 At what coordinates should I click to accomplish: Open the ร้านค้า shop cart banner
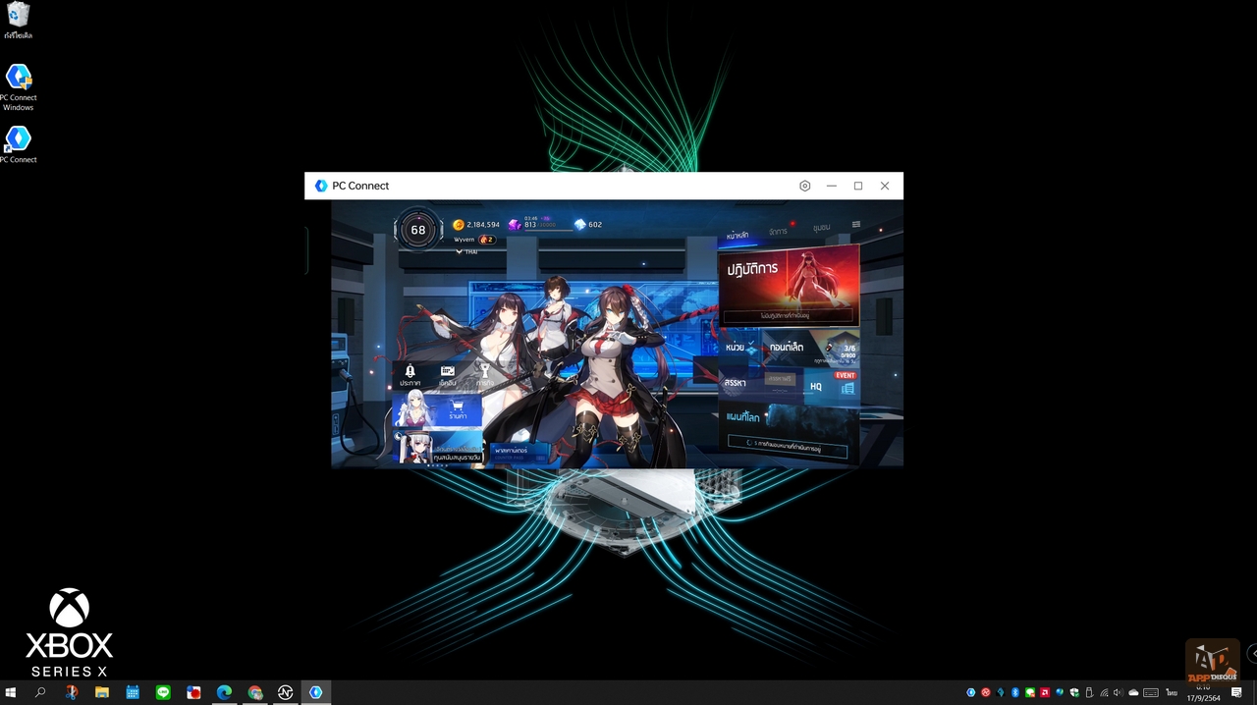(x=437, y=409)
